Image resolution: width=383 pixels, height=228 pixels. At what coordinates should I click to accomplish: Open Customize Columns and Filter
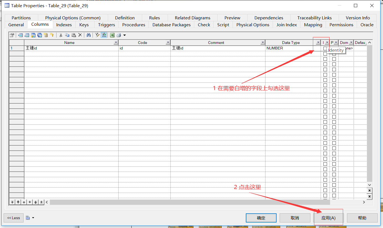tap(97, 35)
